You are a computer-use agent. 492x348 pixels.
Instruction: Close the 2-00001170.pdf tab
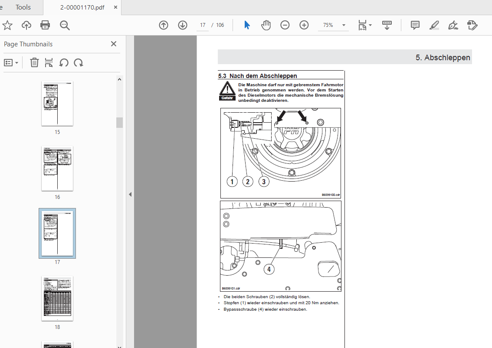115,7
